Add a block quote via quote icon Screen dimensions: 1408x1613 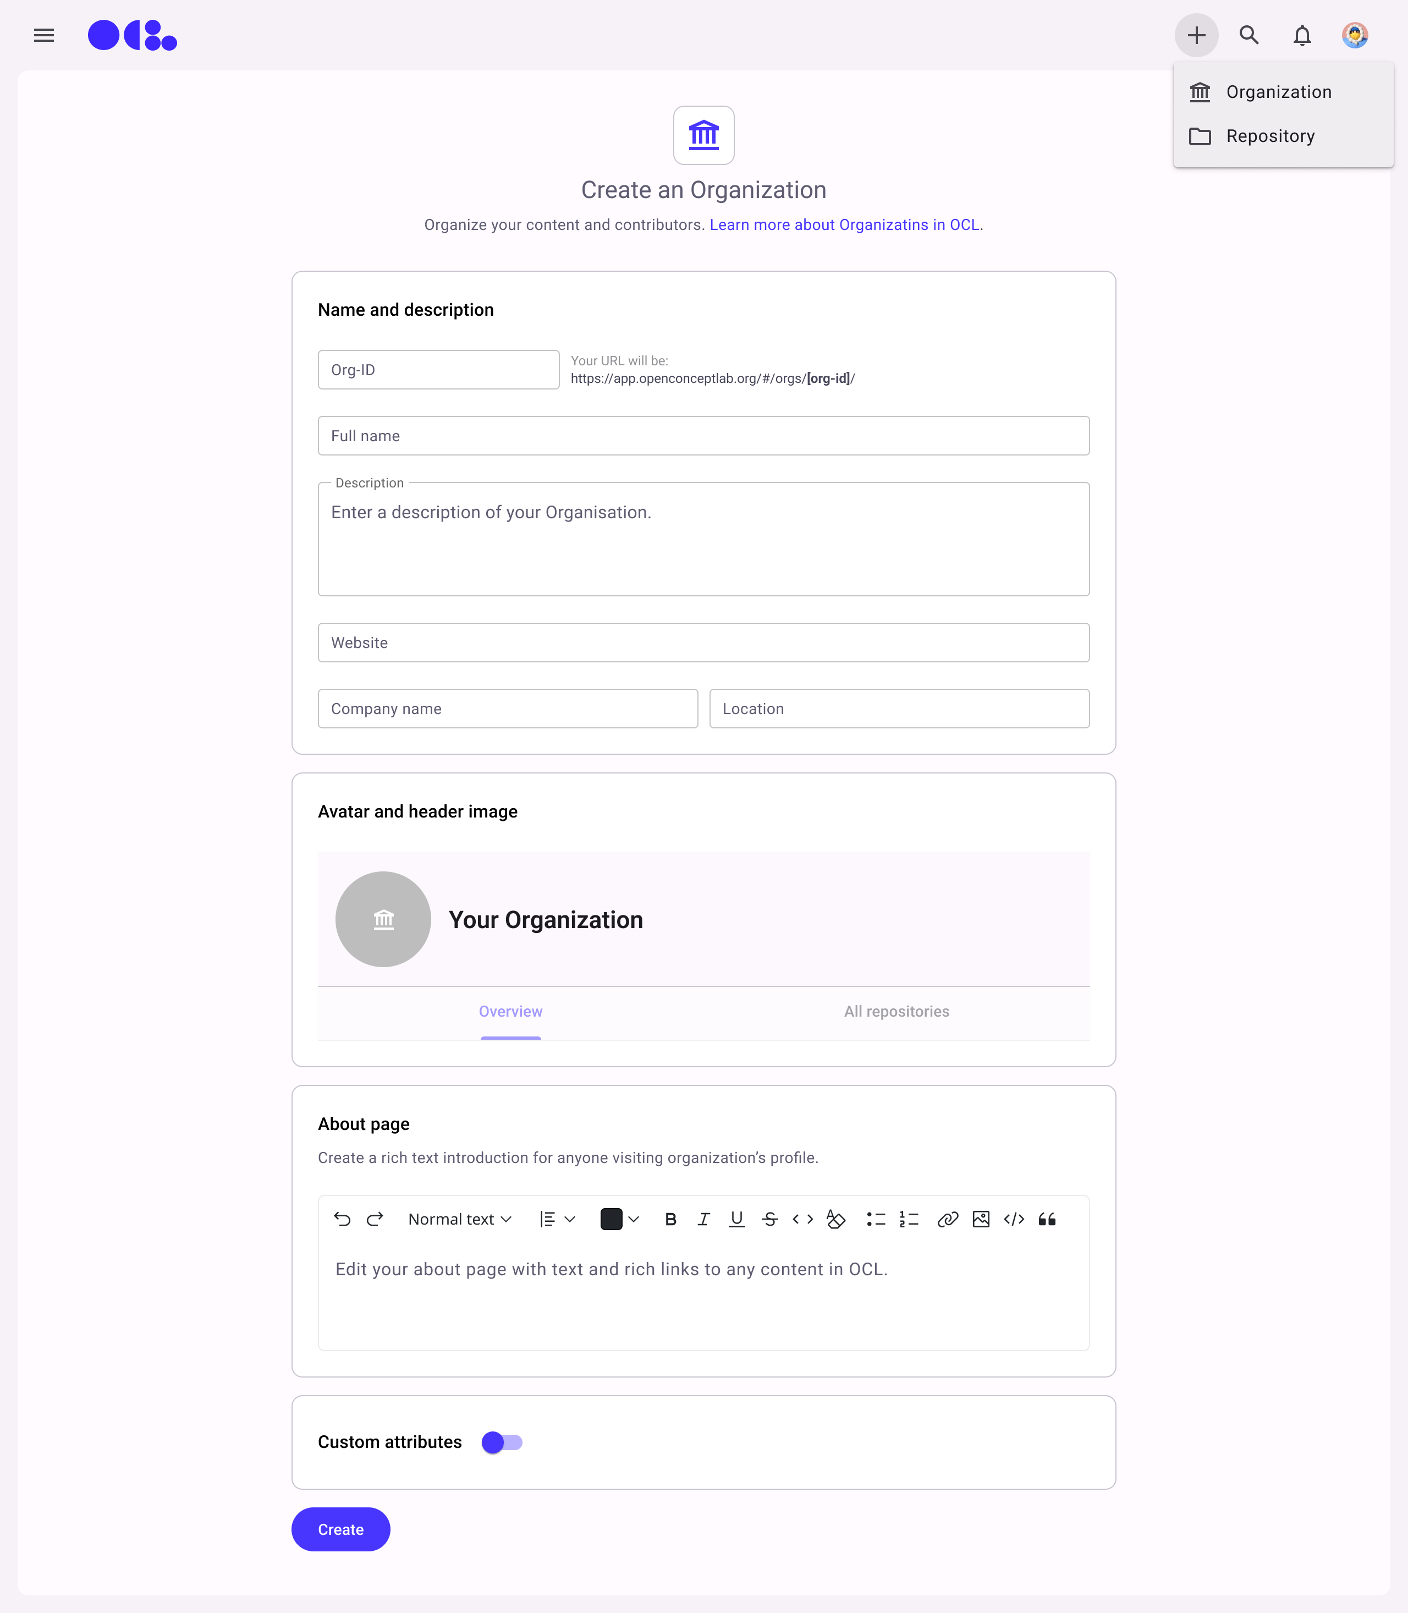(x=1047, y=1219)
